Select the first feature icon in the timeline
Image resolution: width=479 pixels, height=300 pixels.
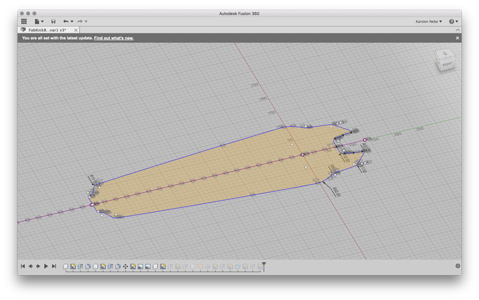(65, 267)
